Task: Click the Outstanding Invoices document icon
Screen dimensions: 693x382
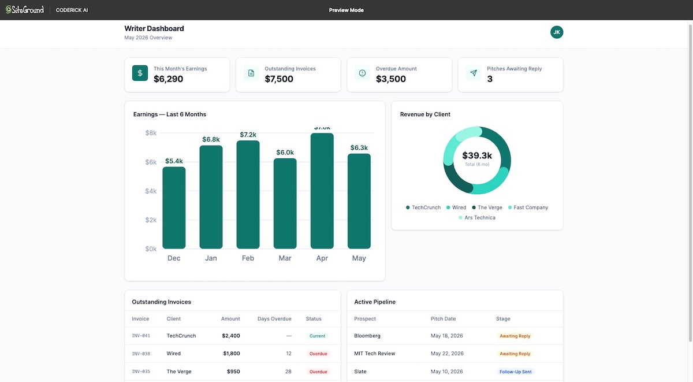Action: click(x=251, y=73)
